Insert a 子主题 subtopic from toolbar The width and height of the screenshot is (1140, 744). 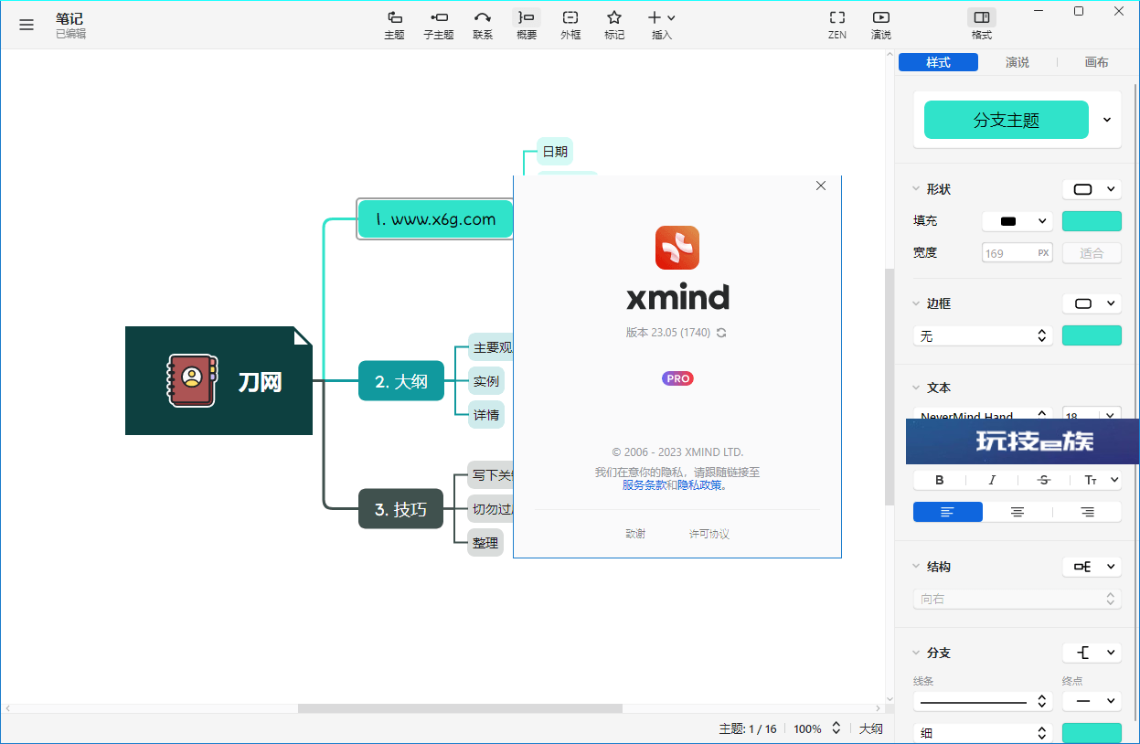tap(439, 25)
